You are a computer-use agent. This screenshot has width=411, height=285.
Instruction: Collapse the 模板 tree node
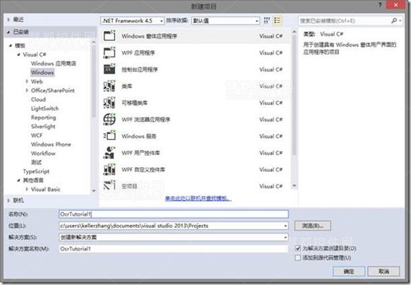coord(11,46)
